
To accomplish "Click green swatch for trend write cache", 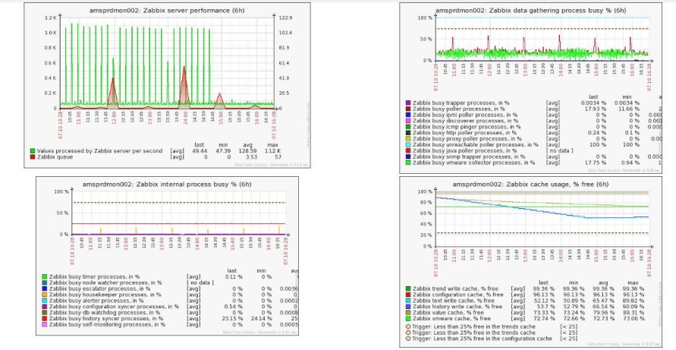I will coord(408,289).
